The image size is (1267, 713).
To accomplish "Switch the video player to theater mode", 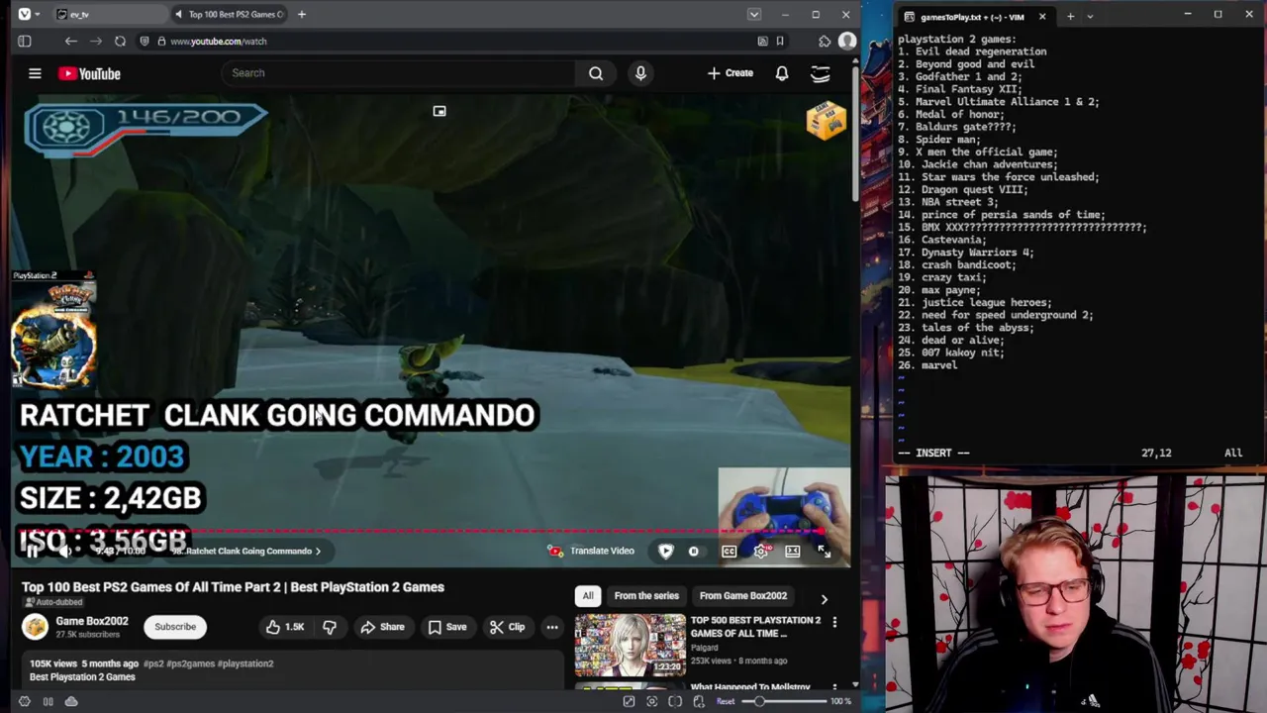I will pyautogui.click(x=792, y=551).
